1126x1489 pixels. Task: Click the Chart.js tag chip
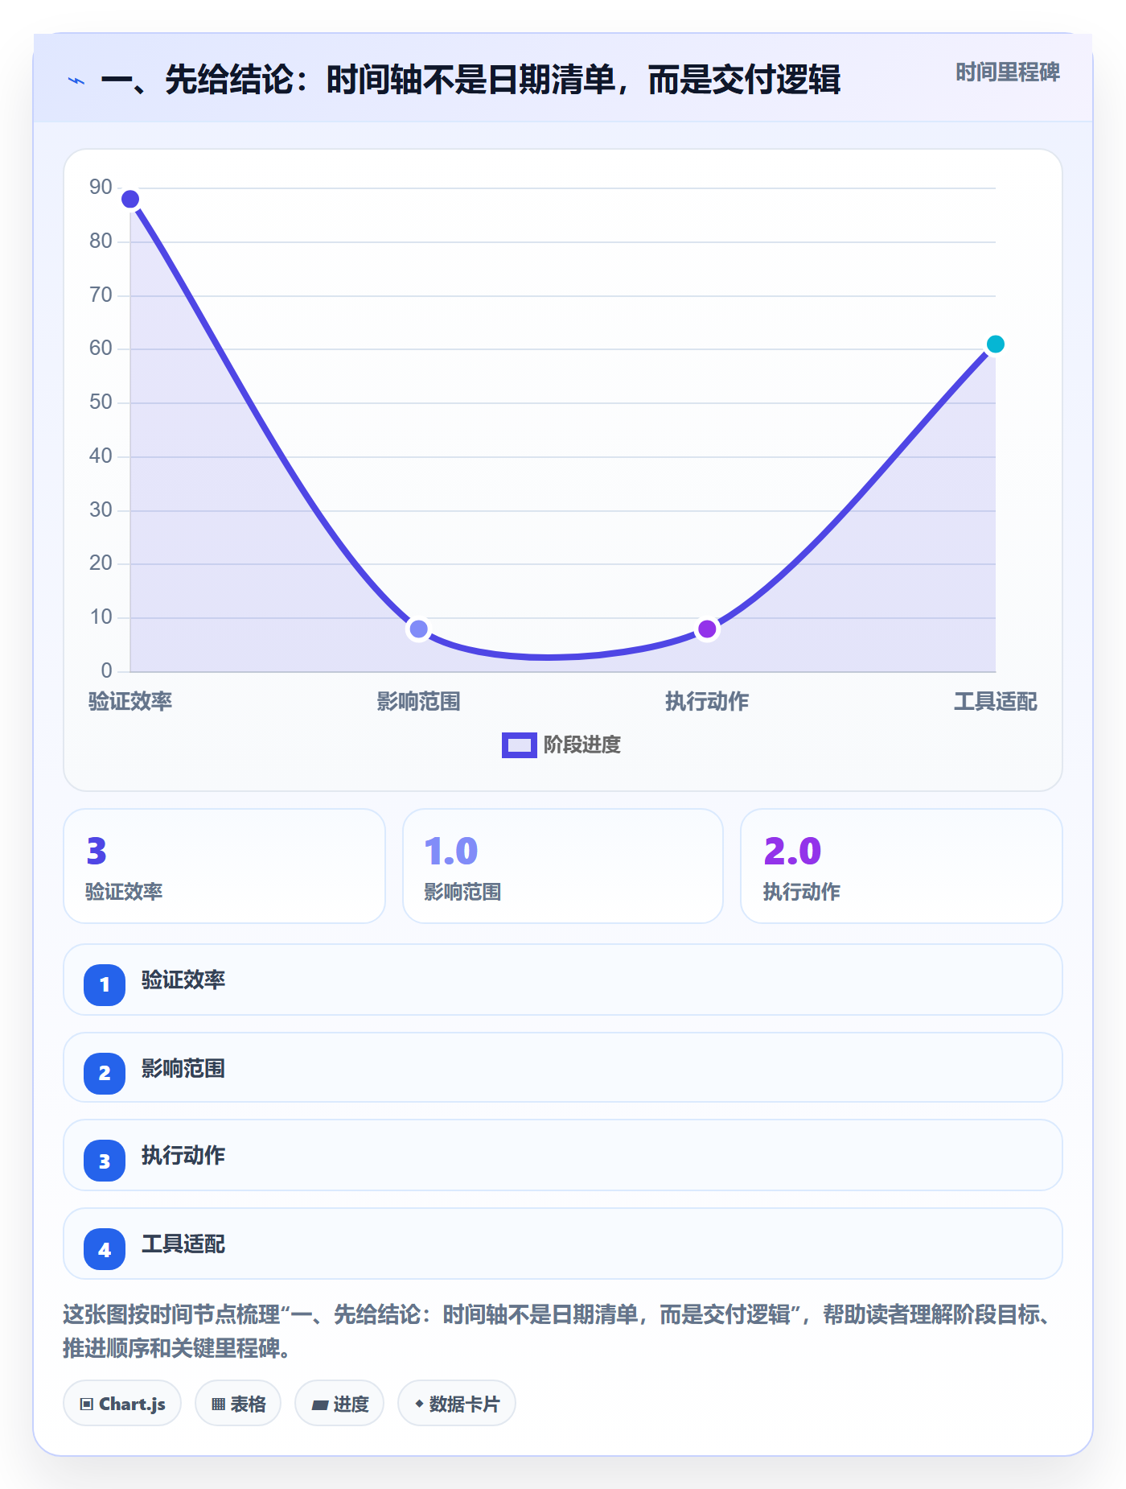pyautogui.click(x=122, y=1404)
